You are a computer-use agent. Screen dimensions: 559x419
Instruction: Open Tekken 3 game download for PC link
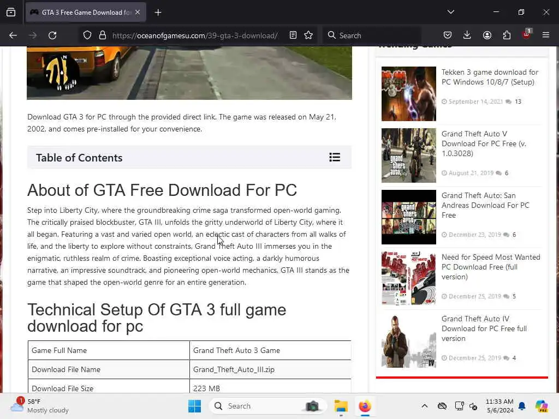tap(490, 77)
